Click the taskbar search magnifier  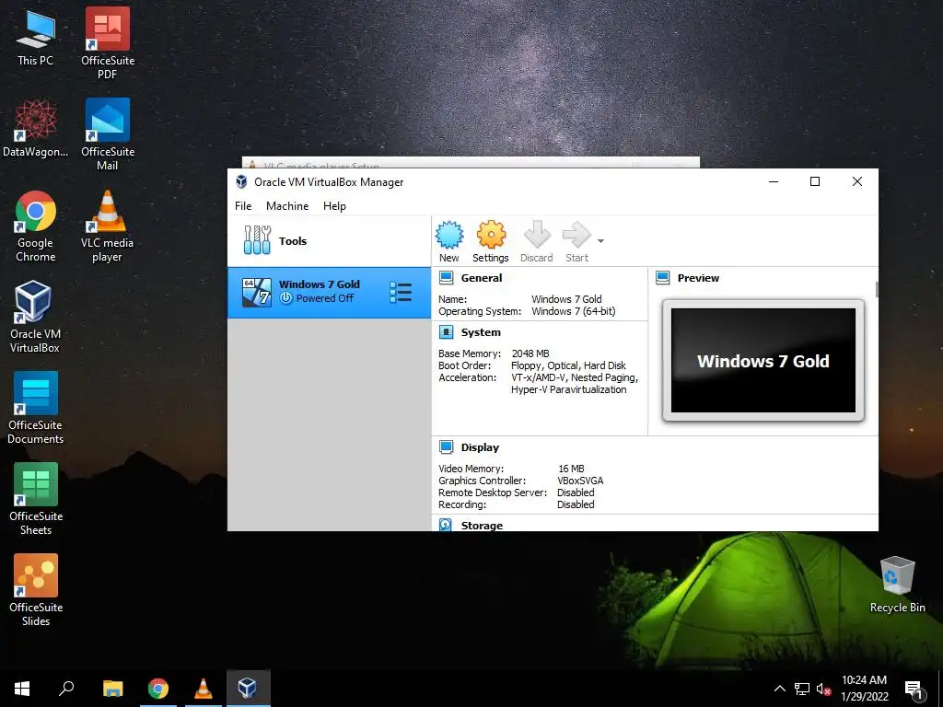click(66, 689)
